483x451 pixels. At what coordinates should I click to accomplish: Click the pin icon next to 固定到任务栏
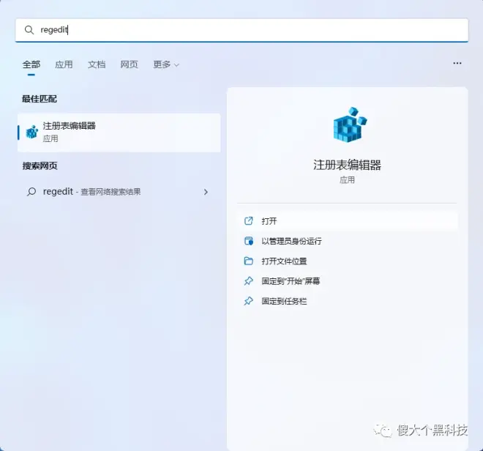pos(249,301)
